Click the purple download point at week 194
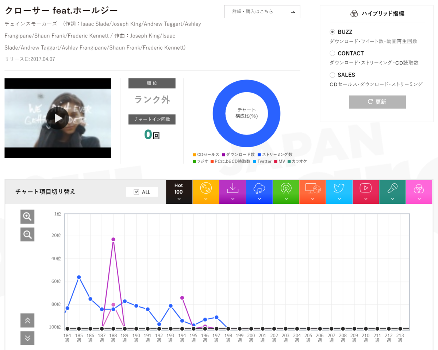Screen dimensions: 438x350 (x=182, y=298)
